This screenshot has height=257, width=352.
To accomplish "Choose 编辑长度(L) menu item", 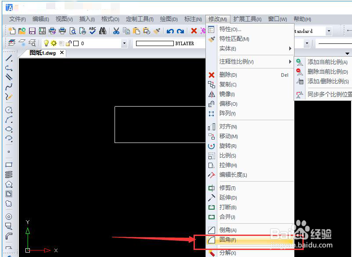I will click(250, 175).
